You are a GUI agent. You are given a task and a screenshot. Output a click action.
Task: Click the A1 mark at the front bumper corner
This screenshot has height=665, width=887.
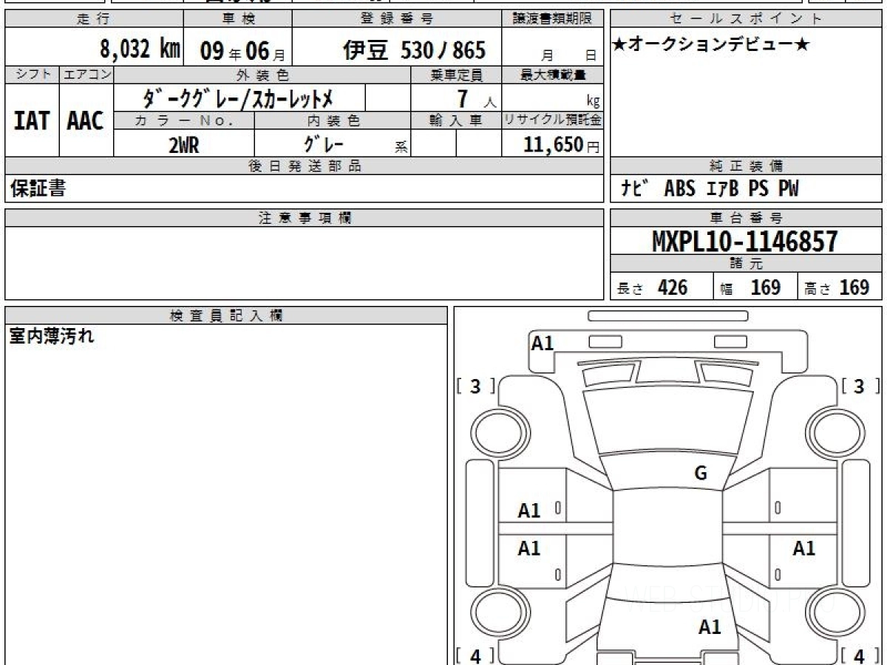(543, 343)
